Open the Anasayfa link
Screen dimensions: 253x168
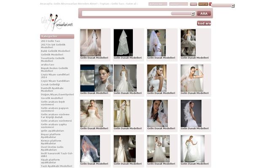(46, 4)
